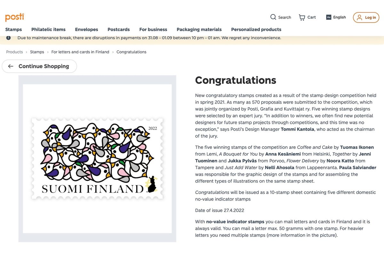
Task: Open the shopping cart icon
Action: pyautogui.click(x=302, y=17)
